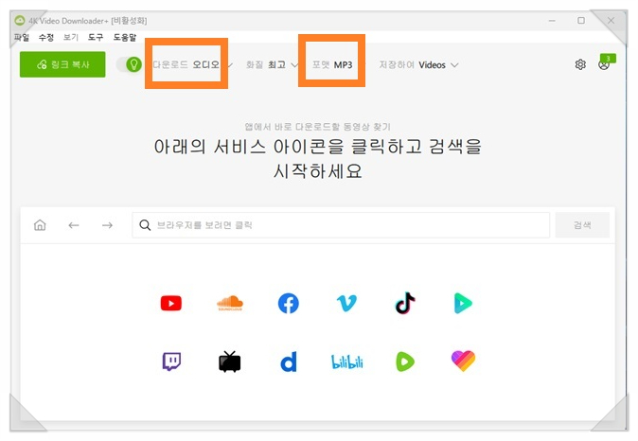Click the app logo in title bar

click(x=20, y=20)
